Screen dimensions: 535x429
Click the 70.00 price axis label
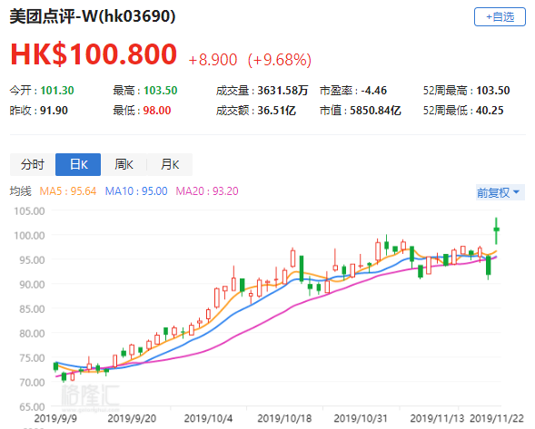click(x=32, y=383)
